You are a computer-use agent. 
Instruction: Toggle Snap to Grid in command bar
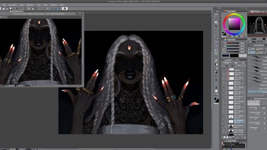(59, 8)
